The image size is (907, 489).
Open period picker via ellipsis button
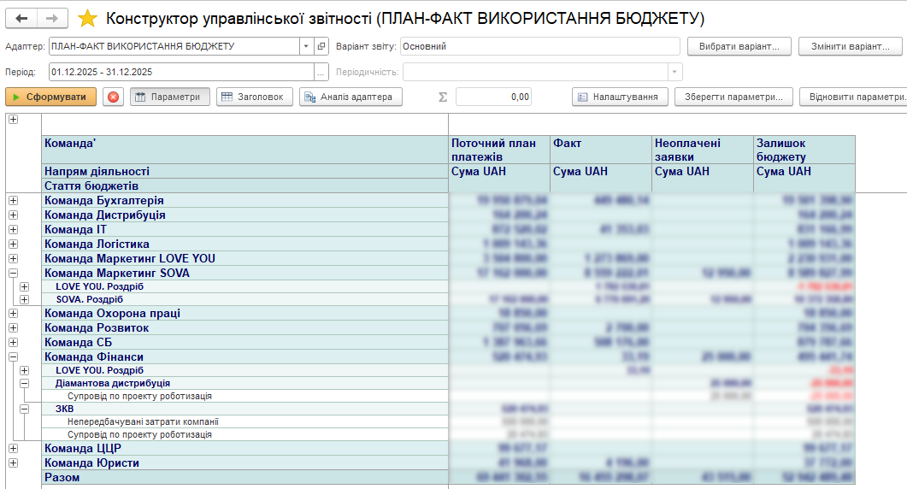pos(321,73)
